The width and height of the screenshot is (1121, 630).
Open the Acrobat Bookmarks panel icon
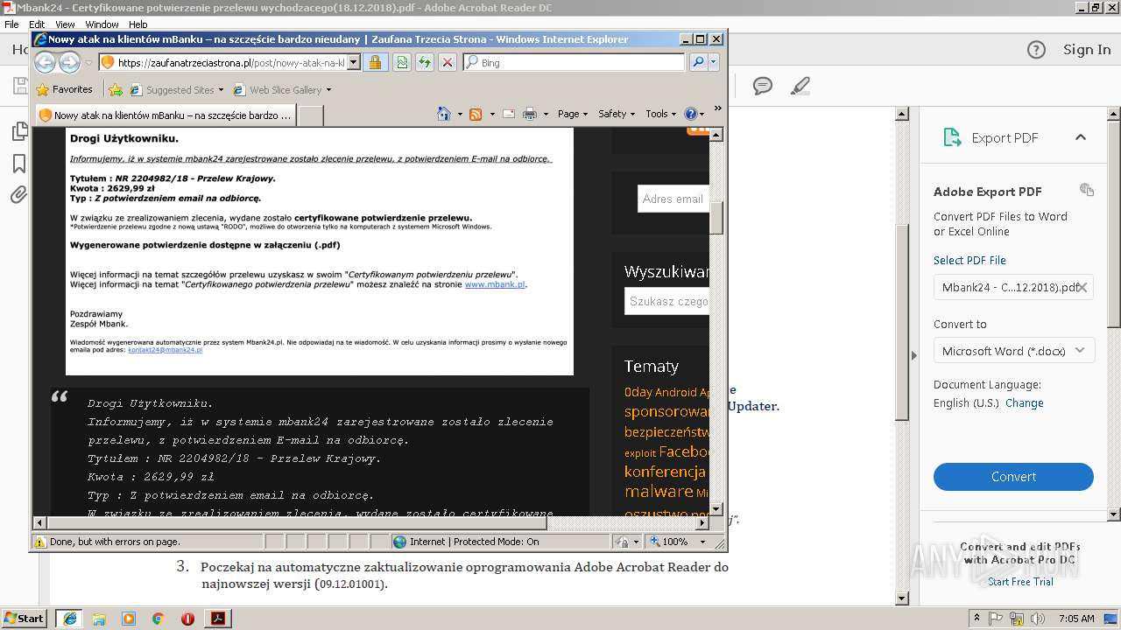pyautogui.click(x=18, y=164)
